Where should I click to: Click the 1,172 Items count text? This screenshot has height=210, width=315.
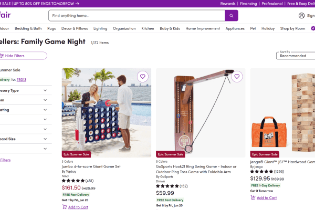pyautogui.click(x=100, y=43)
